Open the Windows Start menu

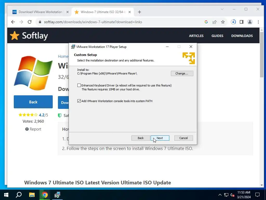point(6,195)
